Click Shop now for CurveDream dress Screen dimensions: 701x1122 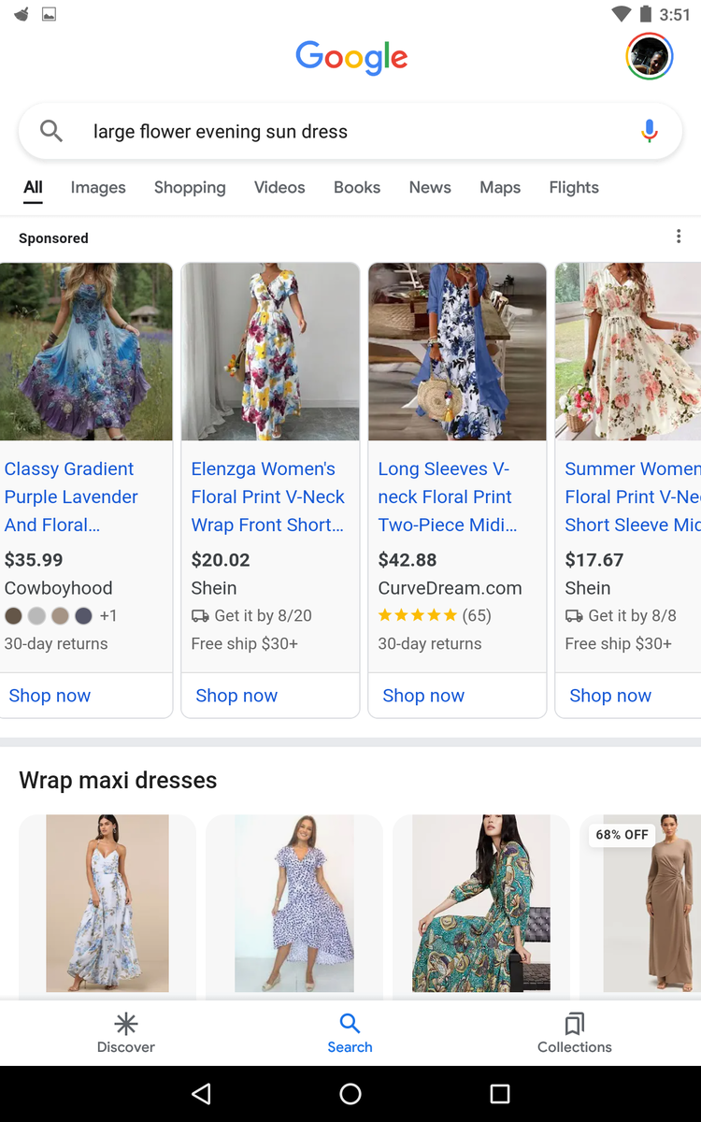(x=423, y=696)
